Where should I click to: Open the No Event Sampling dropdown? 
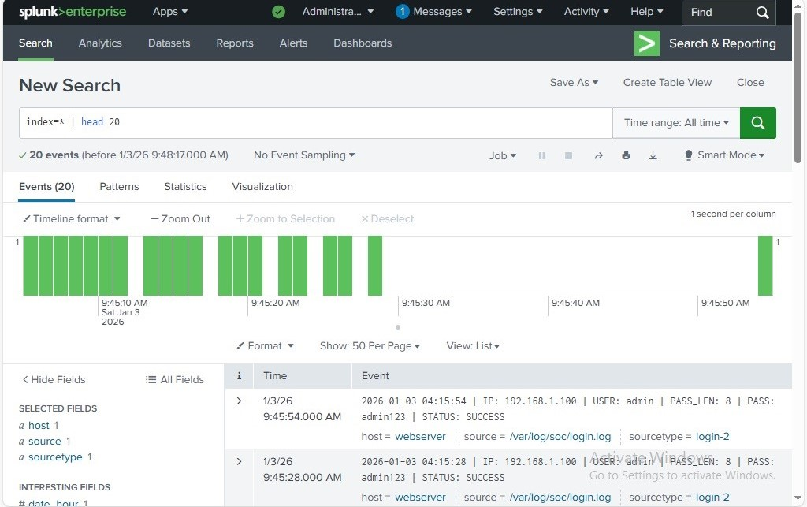pyautogui.click(x=304, y=155)
